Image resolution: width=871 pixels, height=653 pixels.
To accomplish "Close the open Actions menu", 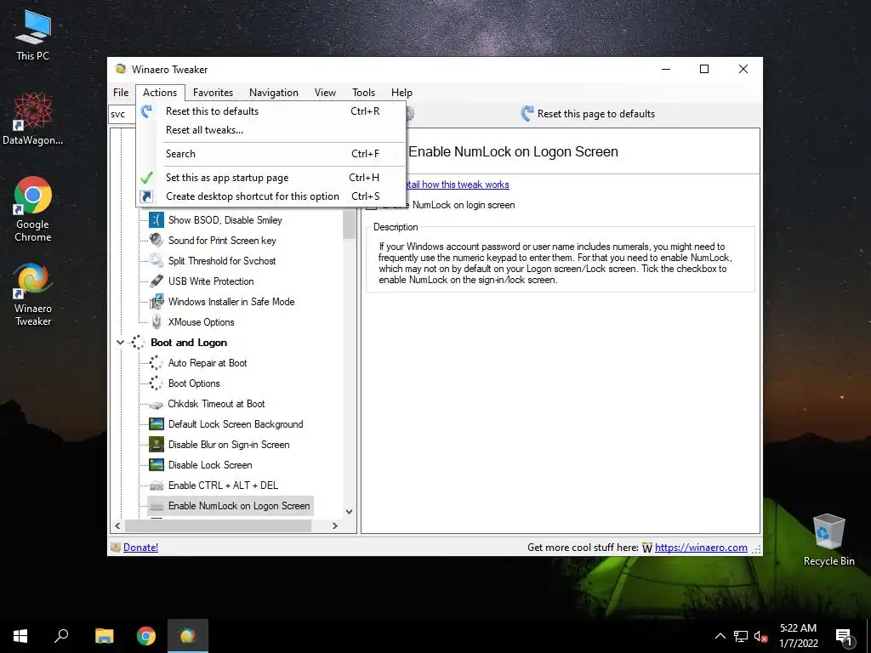I will tap(159, 93).
